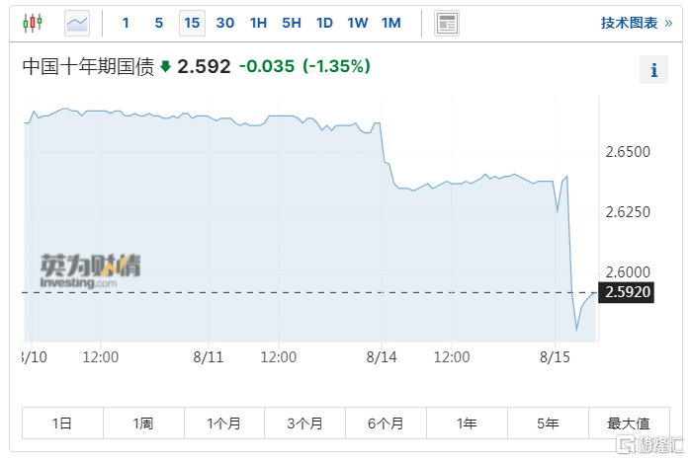Switch to 1个月 range tab
Image resolution: width=690 pixels, height=461 pixels.
pyautogui.click(x=224, y=423)
